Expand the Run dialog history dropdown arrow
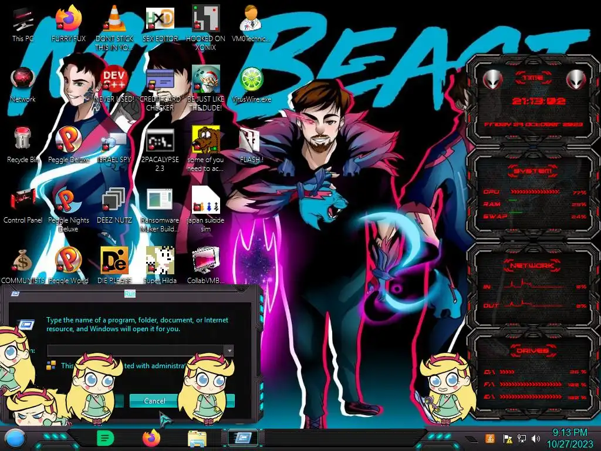Screen dimensions: 601x451 click(229, 351)
